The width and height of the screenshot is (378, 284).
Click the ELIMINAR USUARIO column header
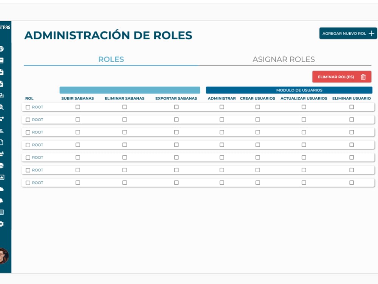pos(352,98)
